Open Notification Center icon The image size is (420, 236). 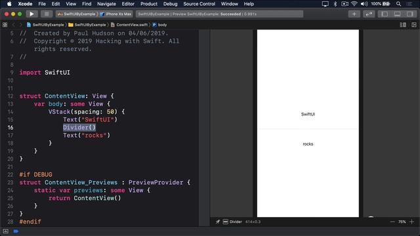tap(409, 4)
